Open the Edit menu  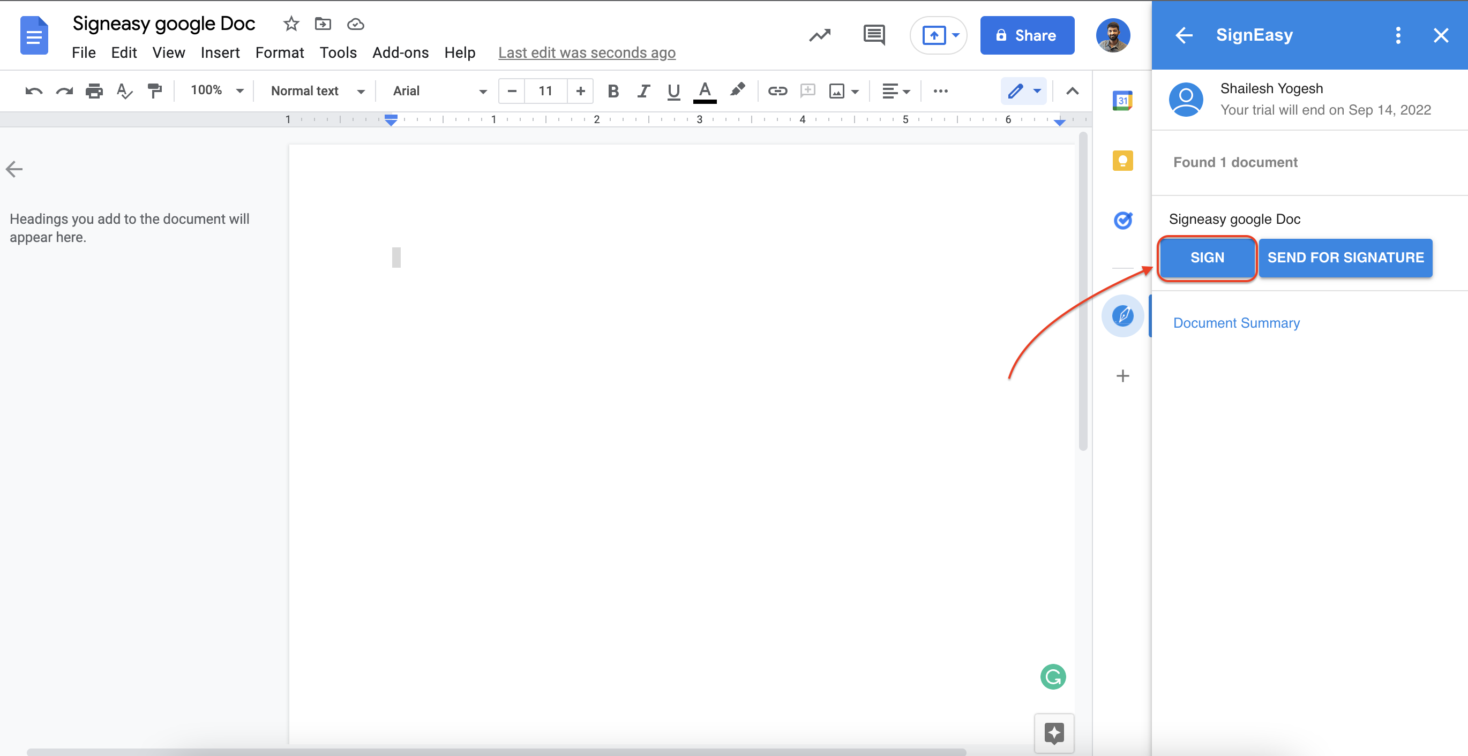tap(124, 53)
